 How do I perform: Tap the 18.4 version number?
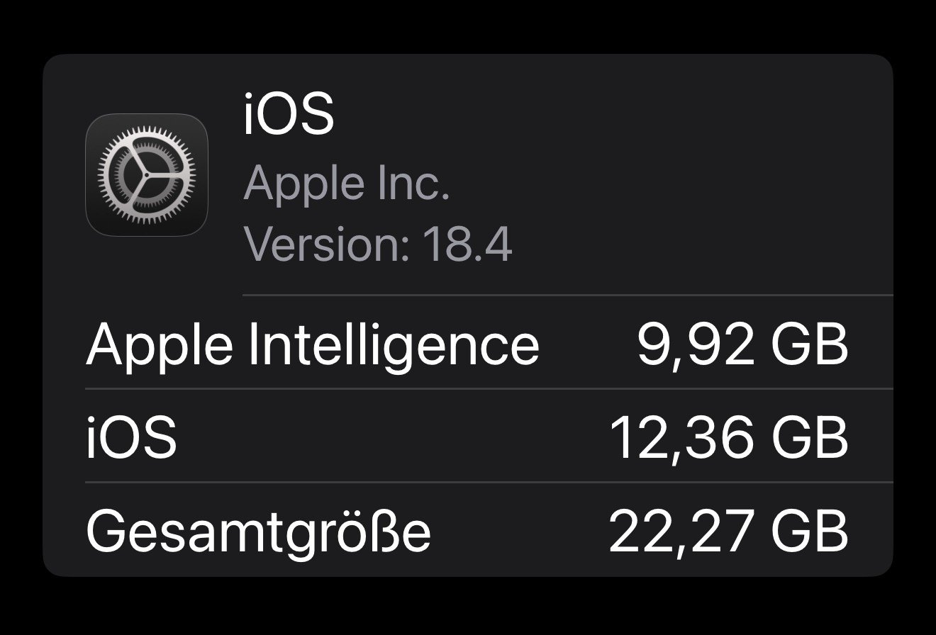(467, 243)
